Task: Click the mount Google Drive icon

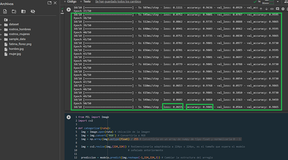Action: pyautogui.click(x=24, y=12)
